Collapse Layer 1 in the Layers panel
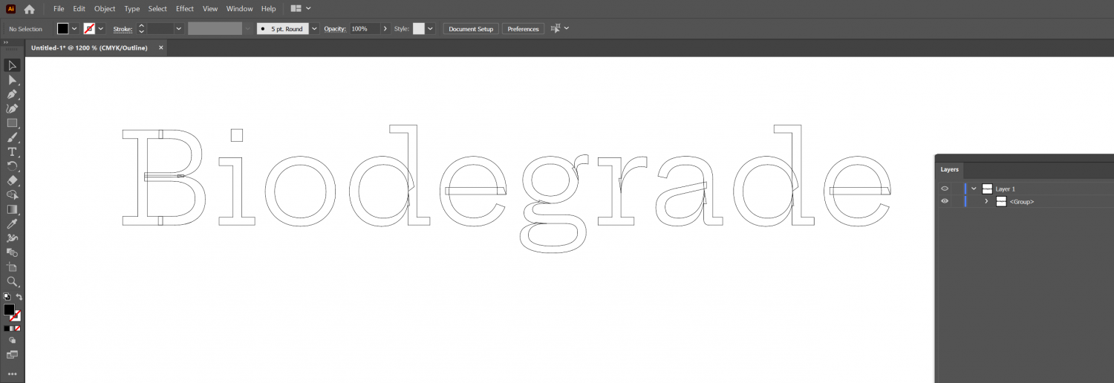Viewport: 1114px width, 383px height. tap(974, 189)
